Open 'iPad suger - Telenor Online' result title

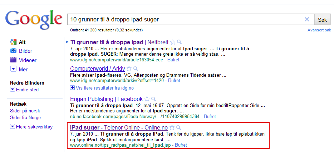[x=119, y=127]
